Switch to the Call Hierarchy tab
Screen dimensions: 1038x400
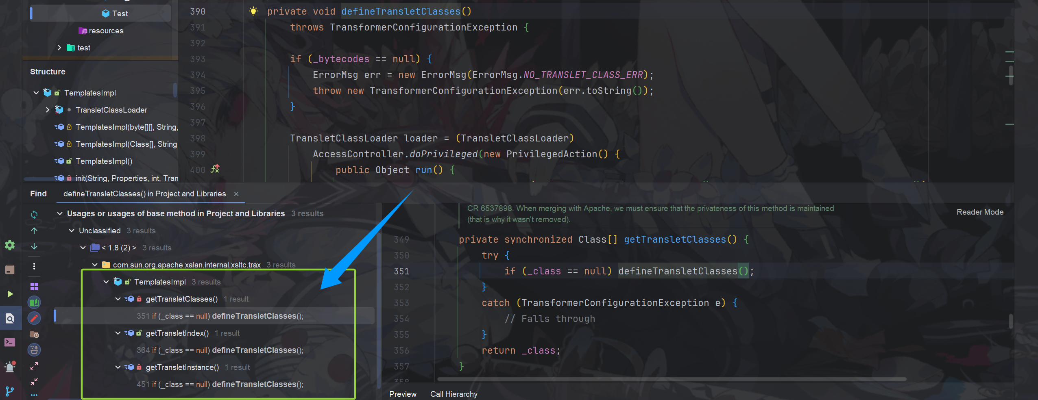click(x=453, y=393)
